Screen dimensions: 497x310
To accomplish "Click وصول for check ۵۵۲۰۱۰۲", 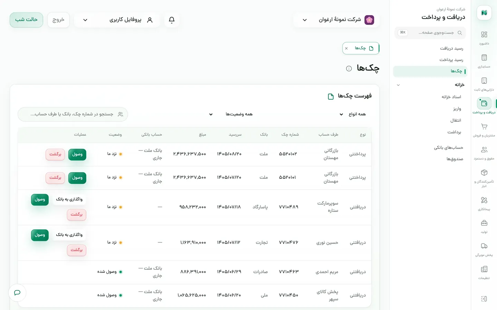I will tap(77, 154).
